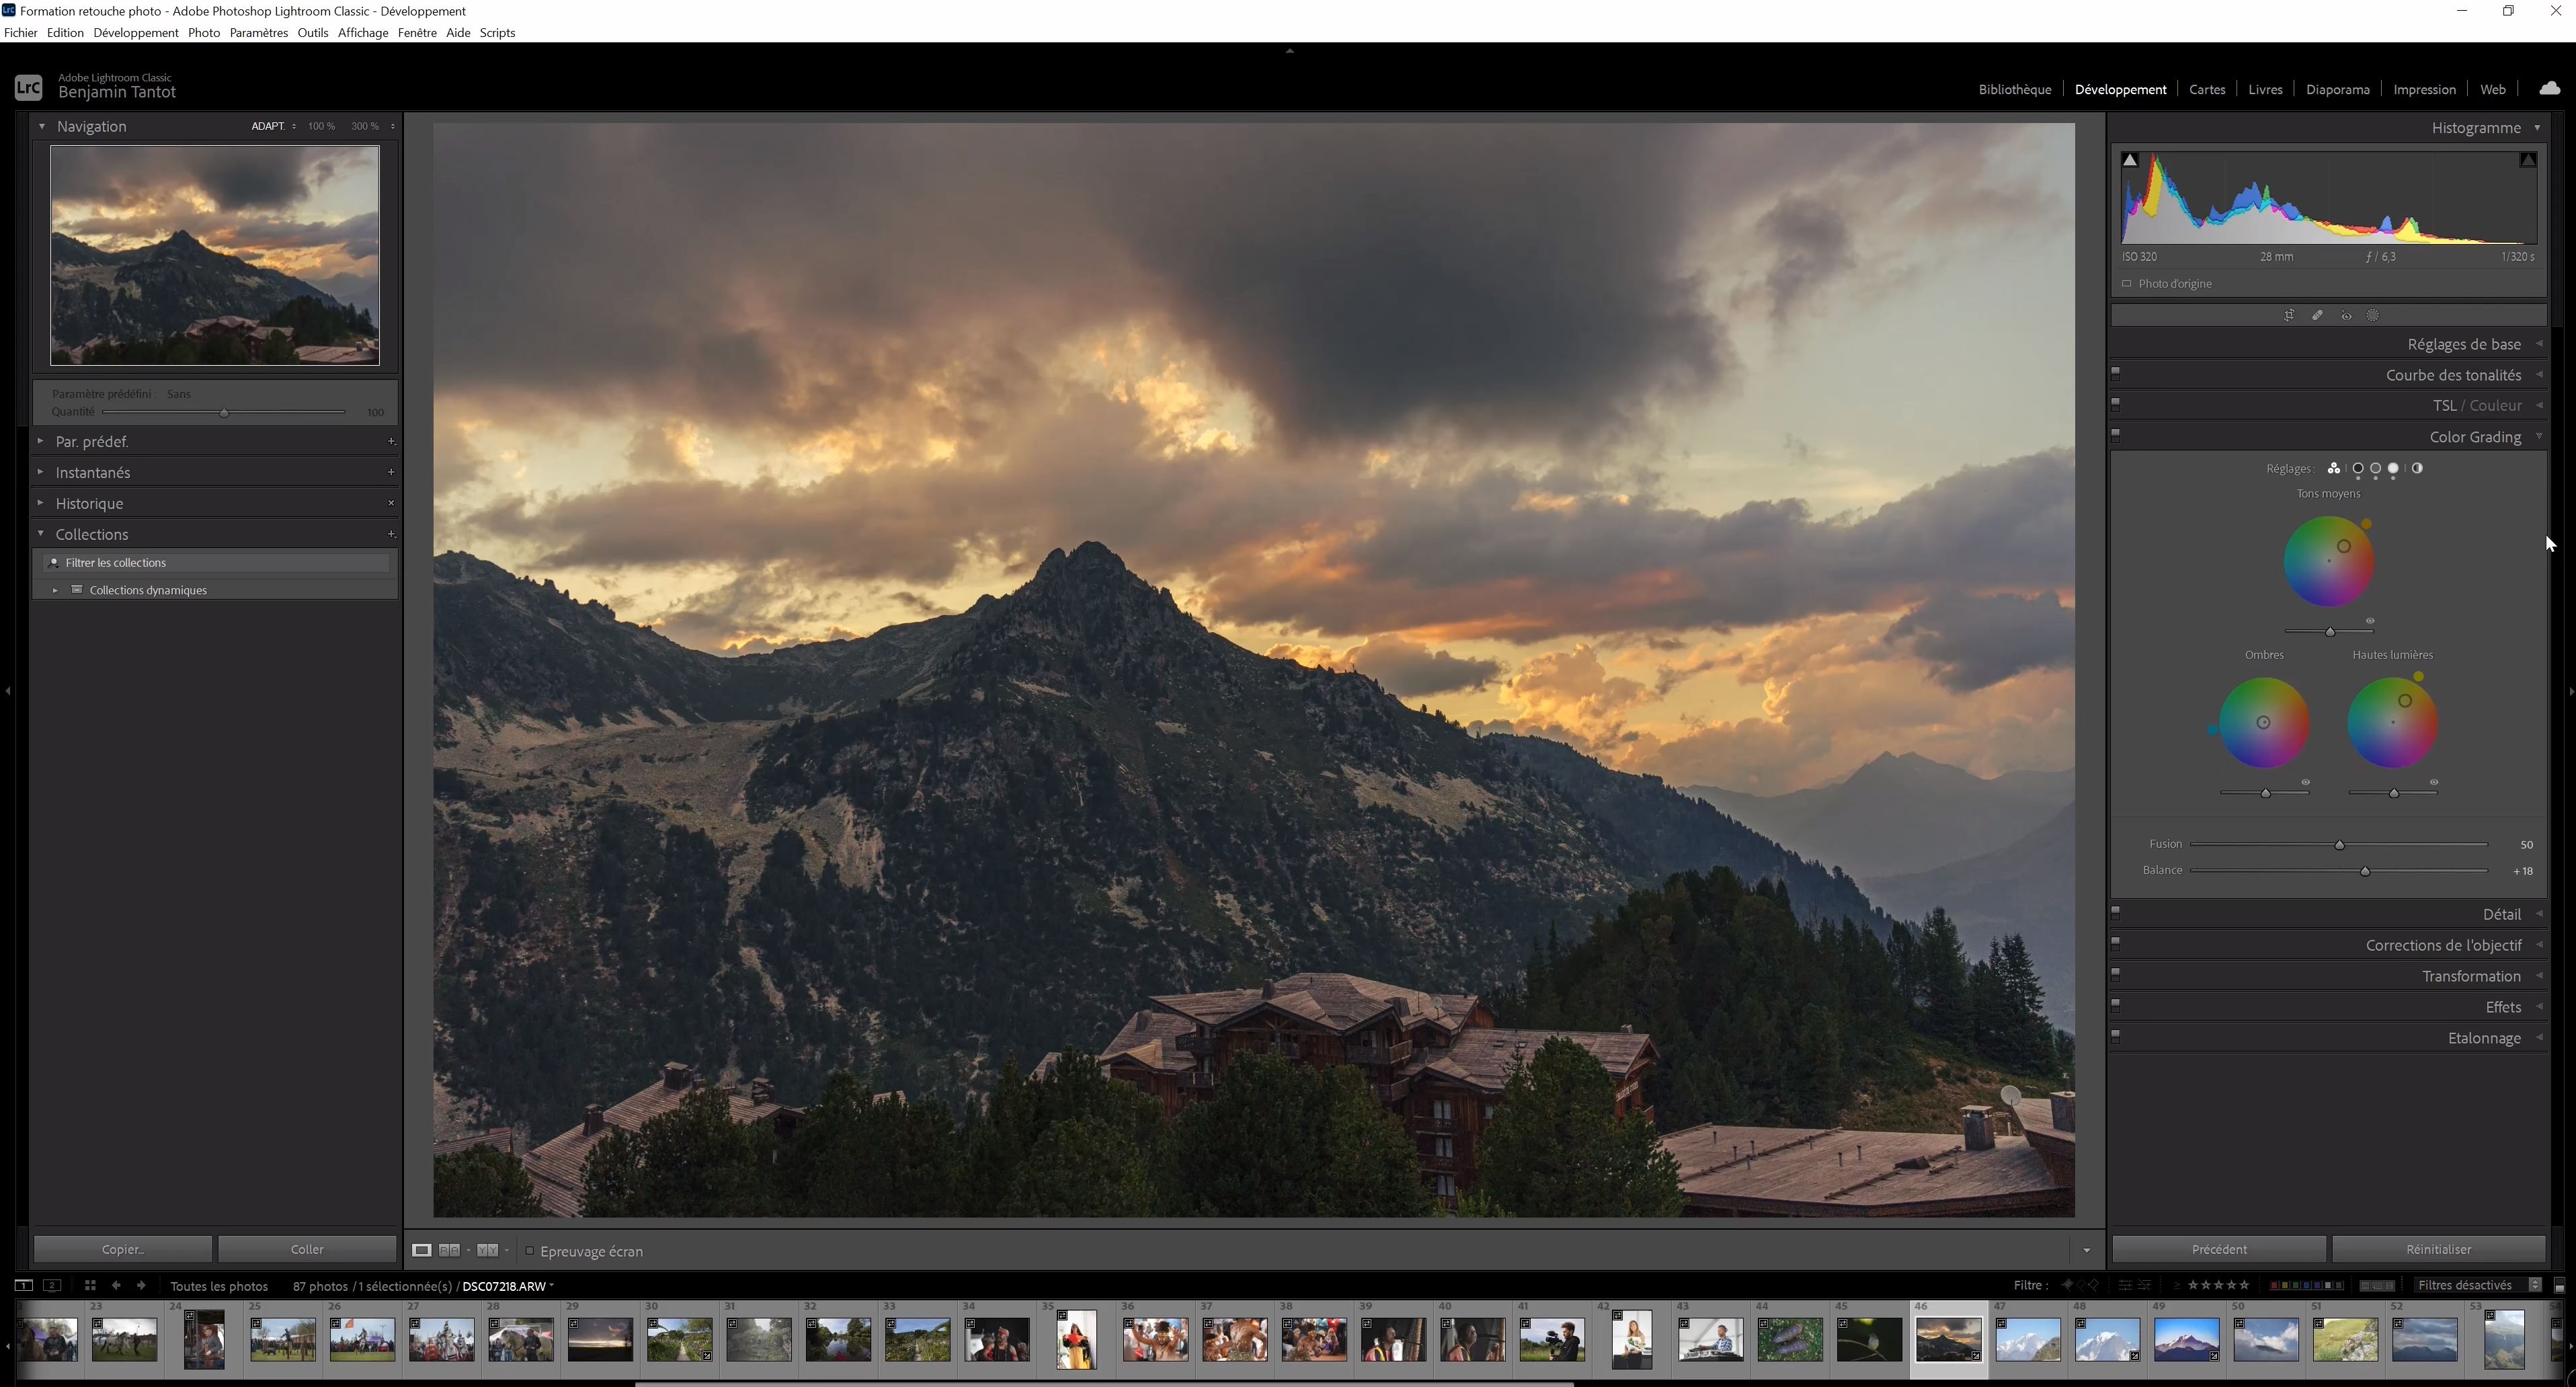Image resolution: width=2576 pixels, height=1387 pixels.
Task: Open the masking tool
Action: pyautogui.click(x=2373, y=316)
